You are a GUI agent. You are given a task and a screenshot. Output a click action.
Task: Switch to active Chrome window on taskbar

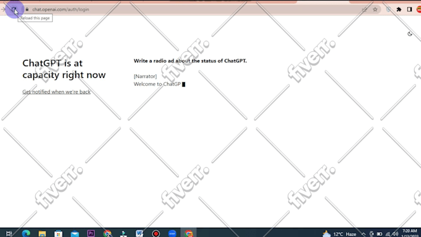pos(189,233)
